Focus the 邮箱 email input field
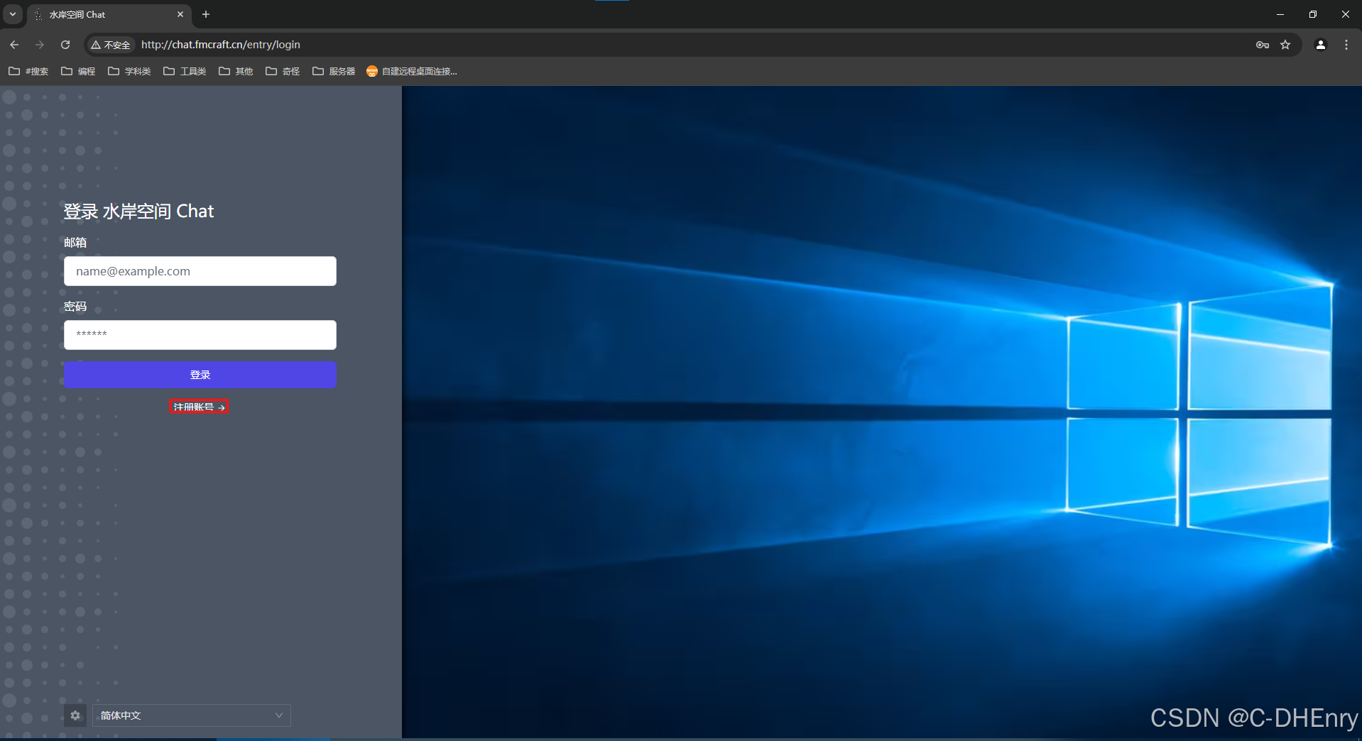 pos(200,271)
